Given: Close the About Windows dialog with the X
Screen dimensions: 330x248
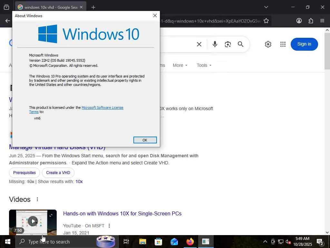Looking at the screenshot, I should click(155, 15).
